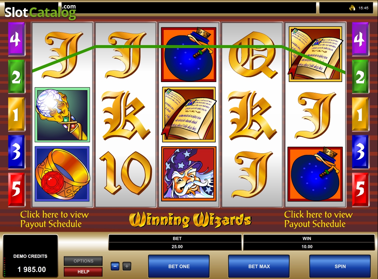The width and height of the screenshot is (378, 279).
Task: Click the golden icon beside the clock
Action: 352,8
